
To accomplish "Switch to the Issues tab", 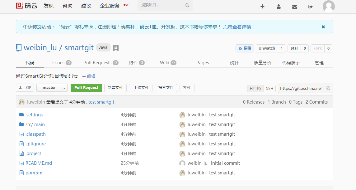I will (x=62, y=63).
